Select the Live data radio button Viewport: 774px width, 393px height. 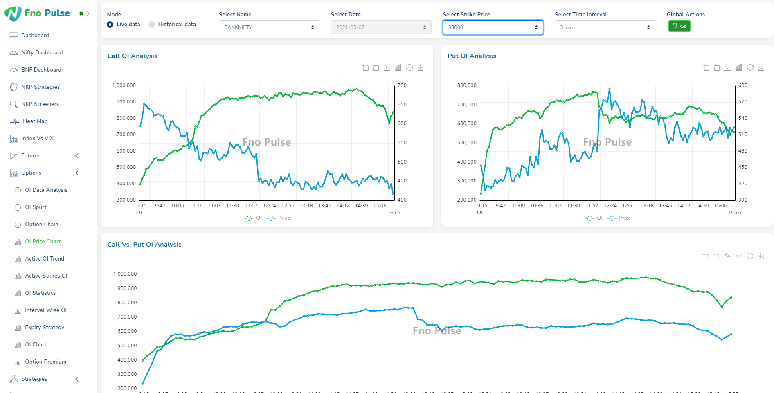coord(110,25)
